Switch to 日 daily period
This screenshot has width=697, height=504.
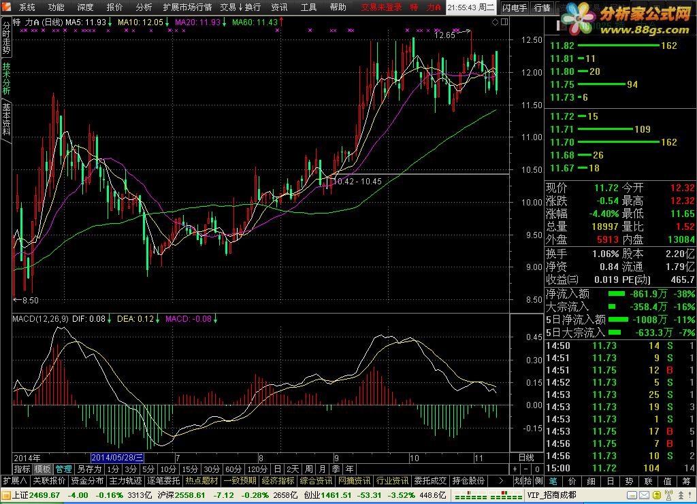point(278,469)
